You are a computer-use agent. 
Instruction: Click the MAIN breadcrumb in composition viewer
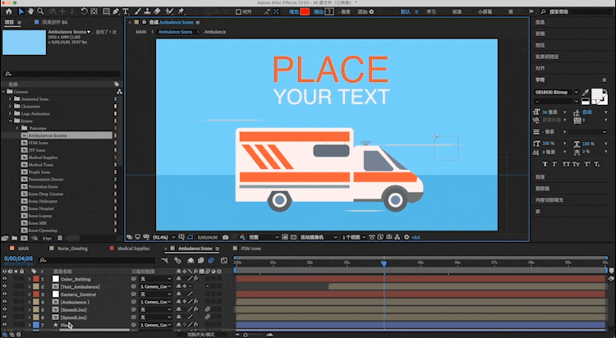tap(140, 32)
